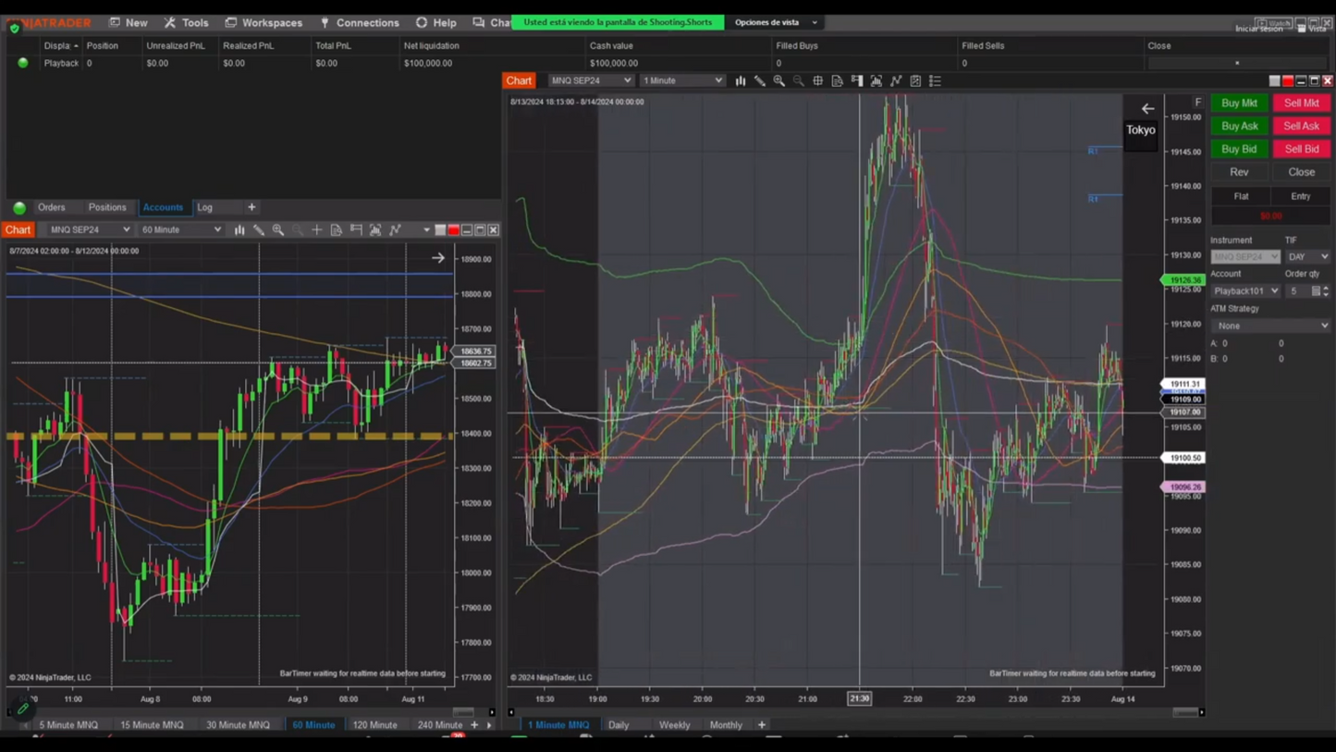
Task: Click bar style icon in 60 Minute chart toolbar
Action: click(239, 230)
